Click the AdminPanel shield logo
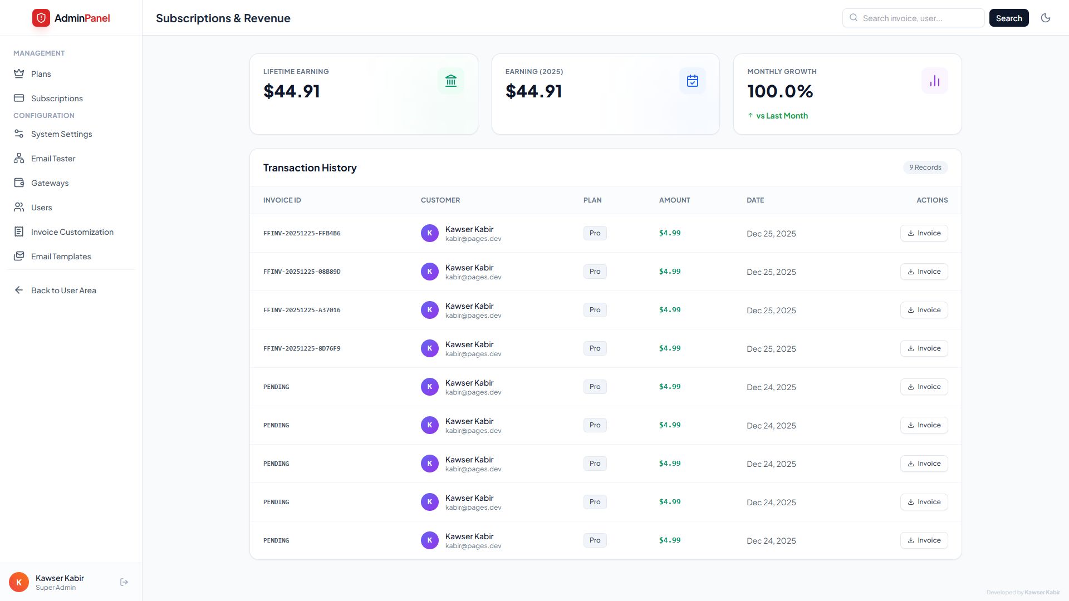 [x=41, y=18]
